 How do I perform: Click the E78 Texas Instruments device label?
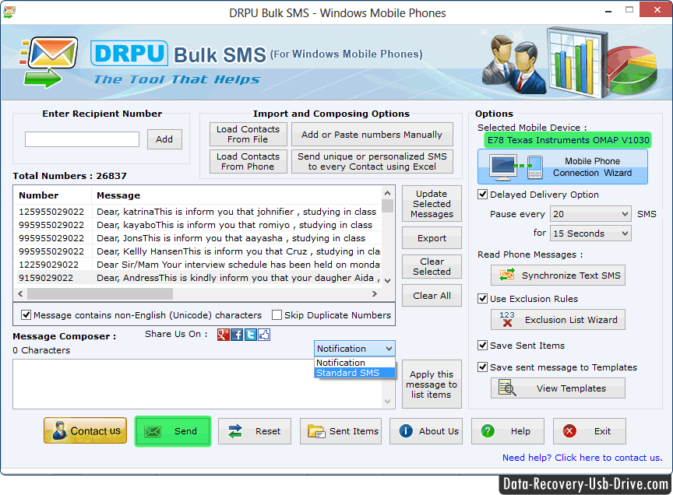(568, 140)
